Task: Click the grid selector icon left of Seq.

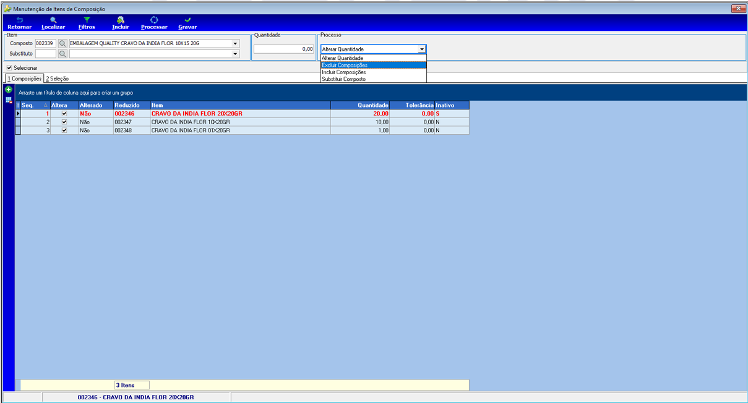Action: (18, 105)
